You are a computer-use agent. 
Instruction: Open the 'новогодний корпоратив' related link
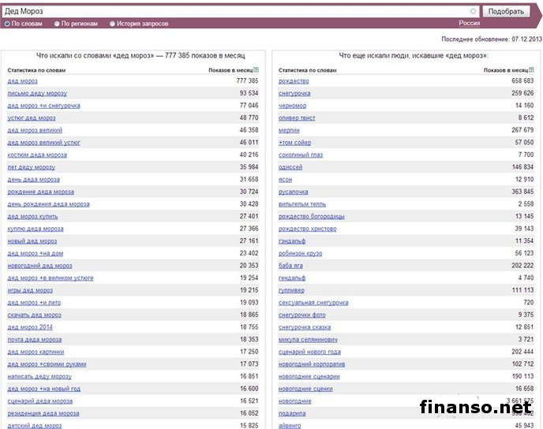[x=312, y=364]
